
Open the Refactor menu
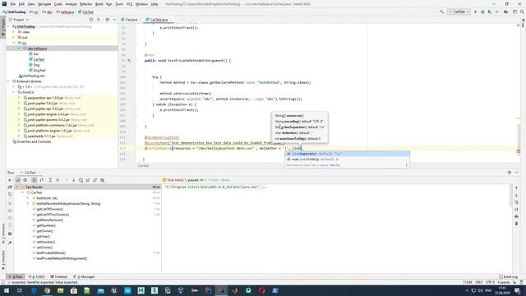pos(85,4)
